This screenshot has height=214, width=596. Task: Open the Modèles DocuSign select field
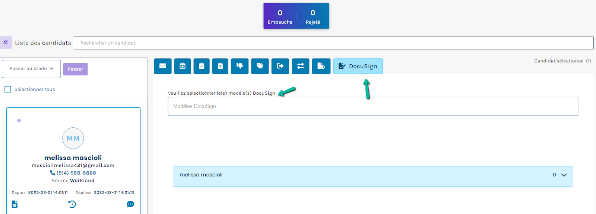coord(373,106)
